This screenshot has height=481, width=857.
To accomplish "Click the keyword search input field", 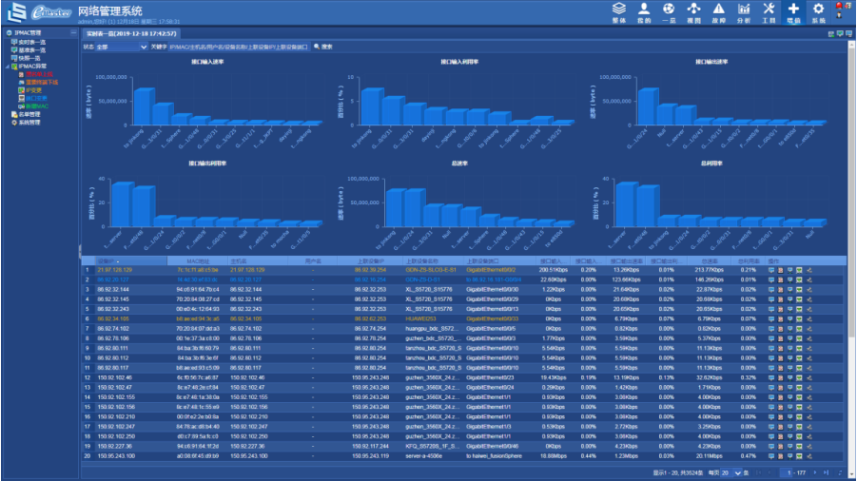I will 239,47.
